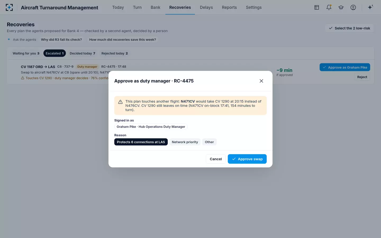The image size is (381, 238).
Task: Click the N471CV bold text in the alert
Action: click(x=188, y=101)
